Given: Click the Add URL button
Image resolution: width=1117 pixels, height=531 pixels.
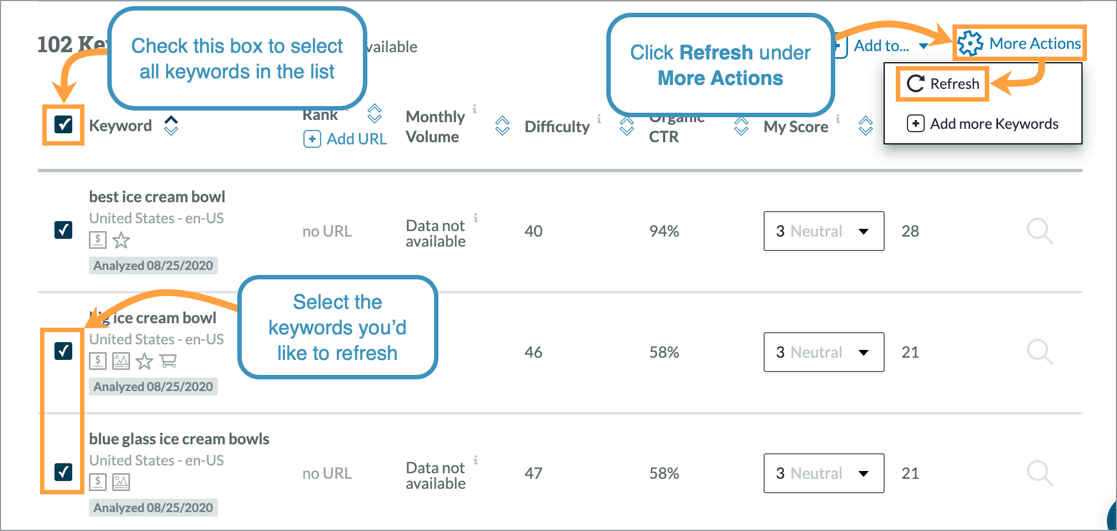Looking at the screenshot, I should point(345,138).
